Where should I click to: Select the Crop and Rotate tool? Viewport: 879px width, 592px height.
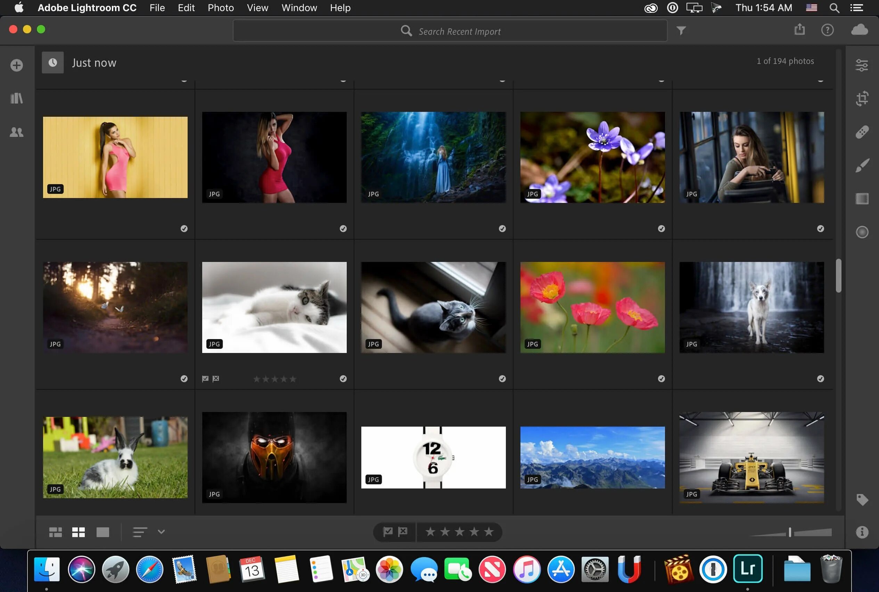coord(862,99)
